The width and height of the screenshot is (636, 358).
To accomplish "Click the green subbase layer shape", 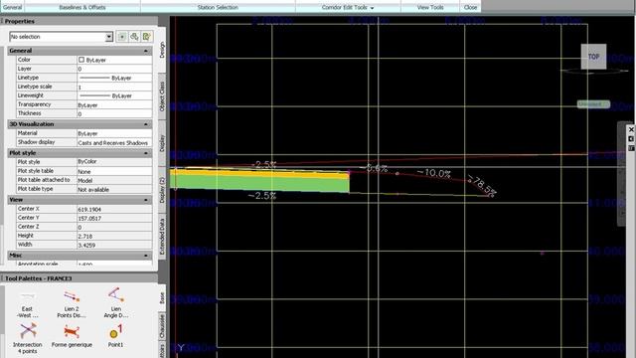I will coord(259,183).
